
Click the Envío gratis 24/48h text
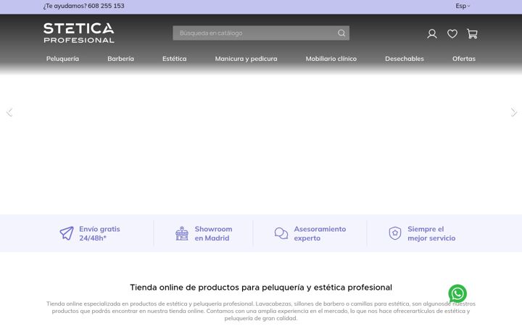pos(99,233)
